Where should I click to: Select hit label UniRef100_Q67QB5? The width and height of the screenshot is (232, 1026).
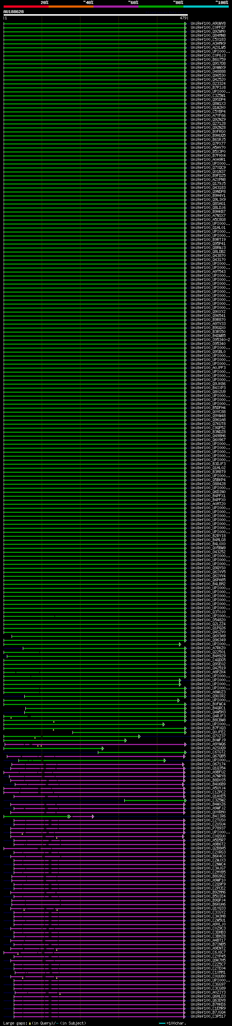pos(208,756)
